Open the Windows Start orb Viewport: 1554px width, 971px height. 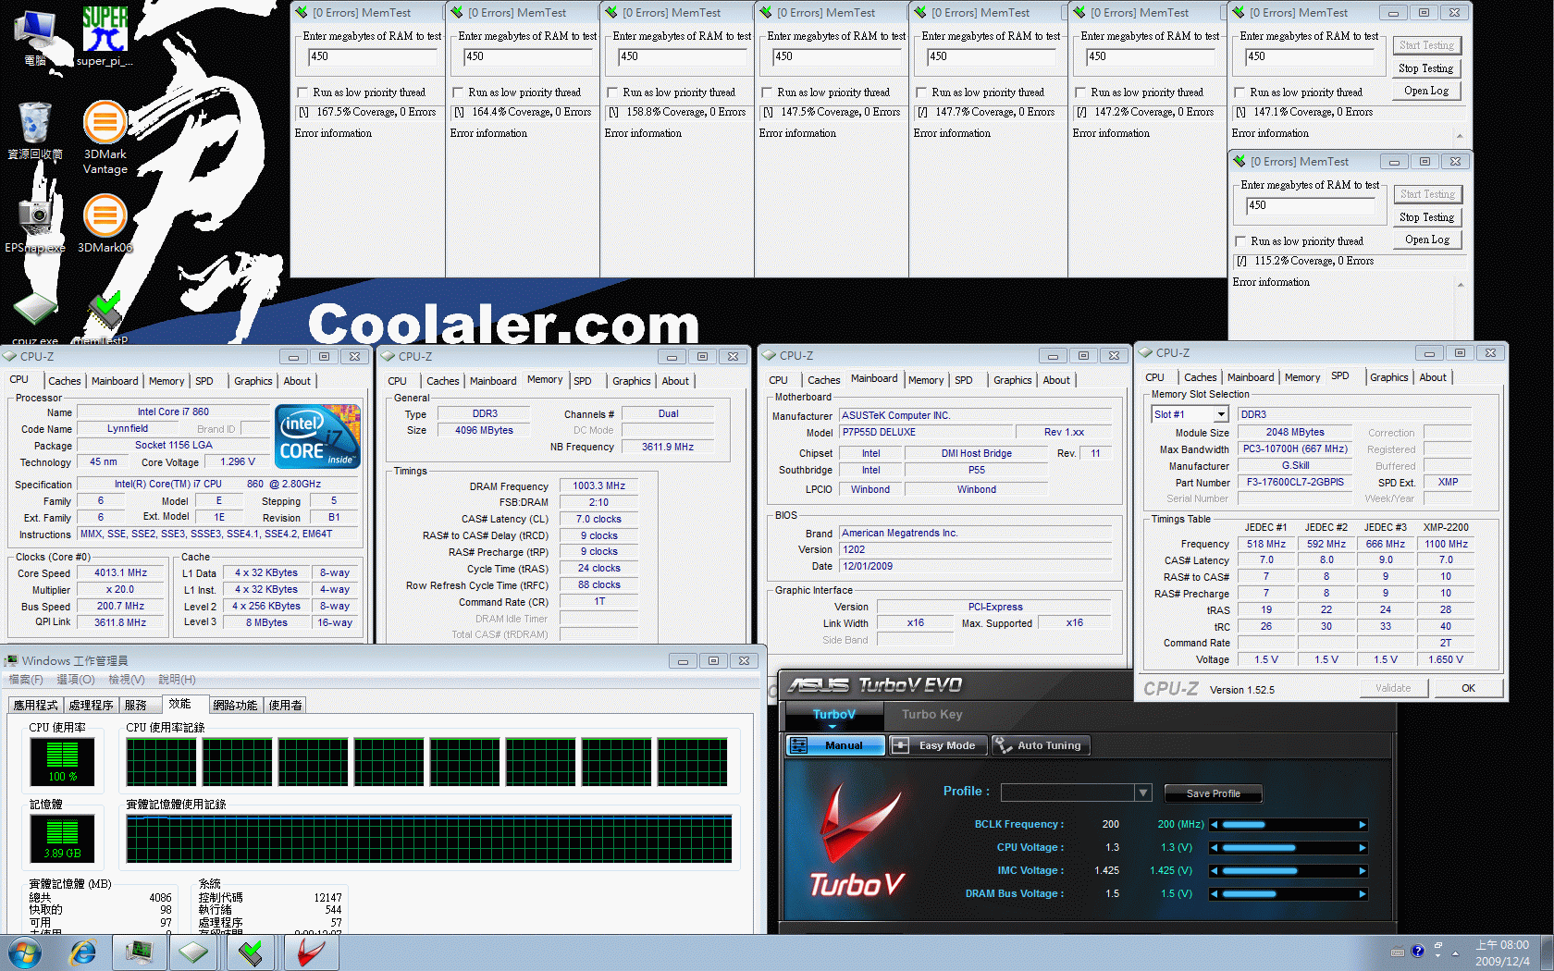click(x=25, y=953)
